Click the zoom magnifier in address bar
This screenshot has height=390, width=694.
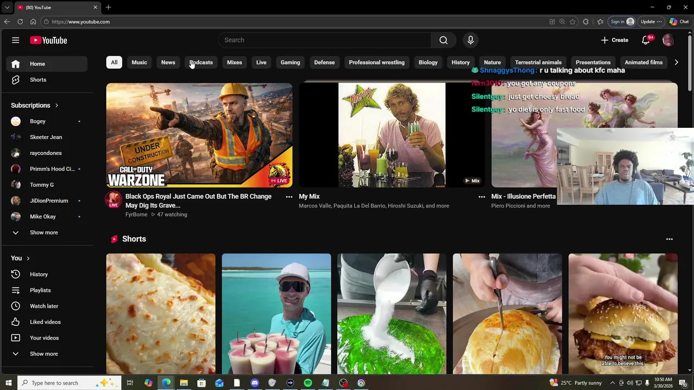pyautogui.click(x=562, y=22)
